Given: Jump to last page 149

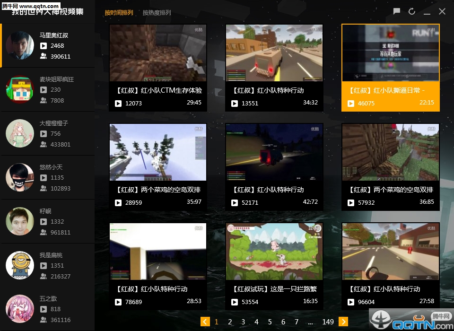Looking at the screenshot, I should (x=328, y=322).
